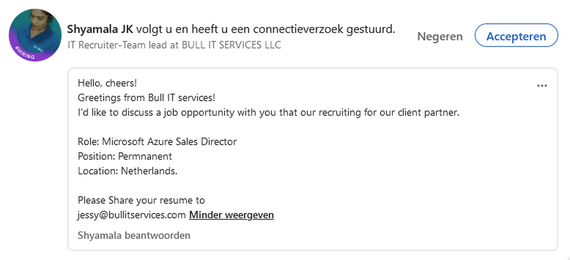Viewport: 570px width, 260px height.
Task: Click the 'Location: Netherlands.' line
Action: point(127,171)
